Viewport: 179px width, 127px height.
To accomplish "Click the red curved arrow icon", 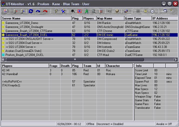I will pyautogui.click(x=45, y=11).
